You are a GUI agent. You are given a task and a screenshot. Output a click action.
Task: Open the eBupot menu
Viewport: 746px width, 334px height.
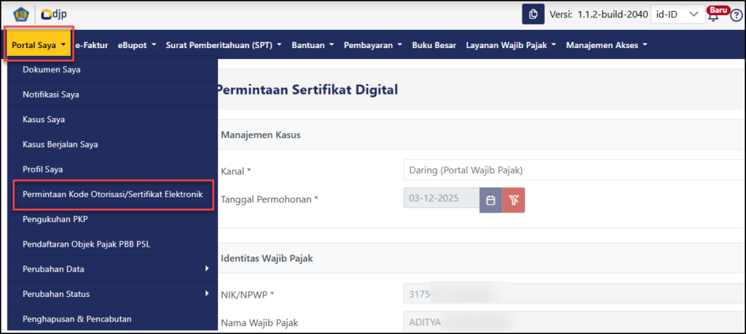(137, 45)
